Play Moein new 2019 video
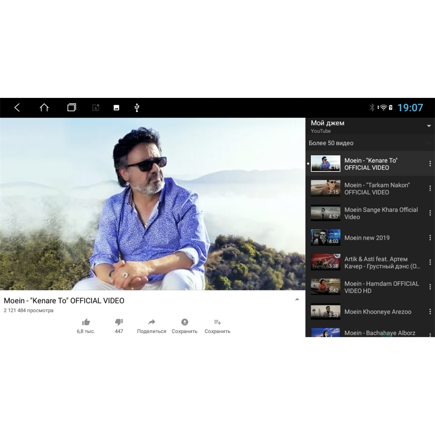Viewport: 435px width, 435px height. [x=370, y=238]
